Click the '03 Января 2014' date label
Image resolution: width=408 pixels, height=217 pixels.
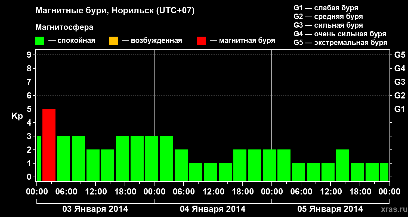click(95, 209)
